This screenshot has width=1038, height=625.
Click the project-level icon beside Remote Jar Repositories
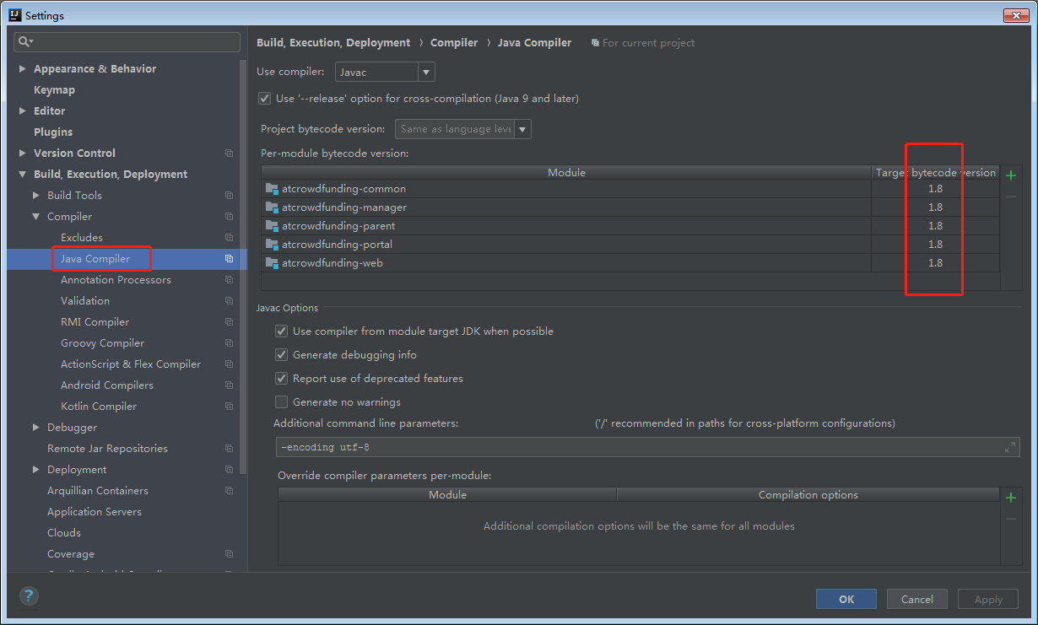pos(229,449)
